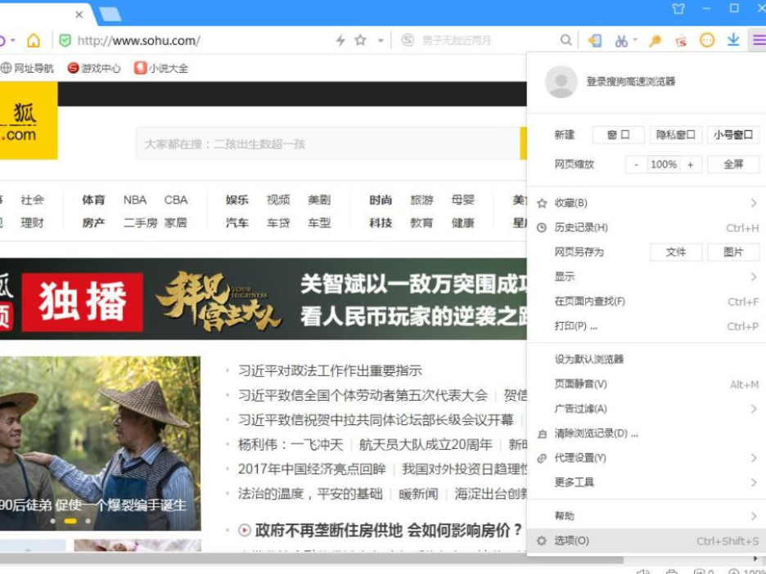766x574 pixels.
Task: Increase page zoom with plus button
Action: pyautogui.click(x=690, y=164)
